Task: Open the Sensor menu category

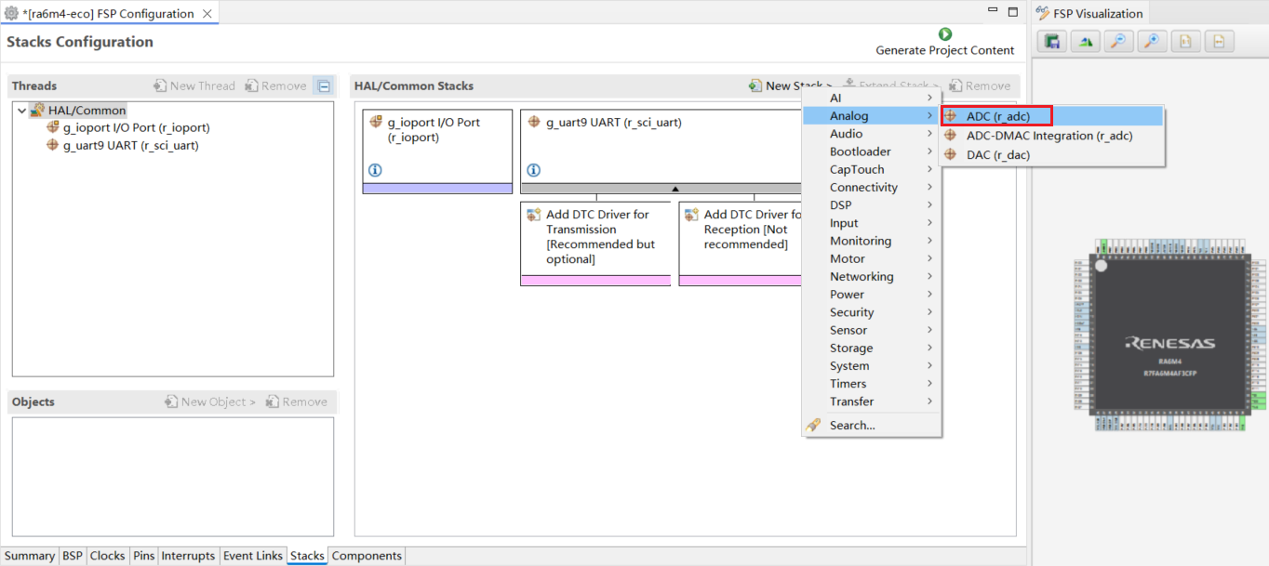Action: pos(872,330)
